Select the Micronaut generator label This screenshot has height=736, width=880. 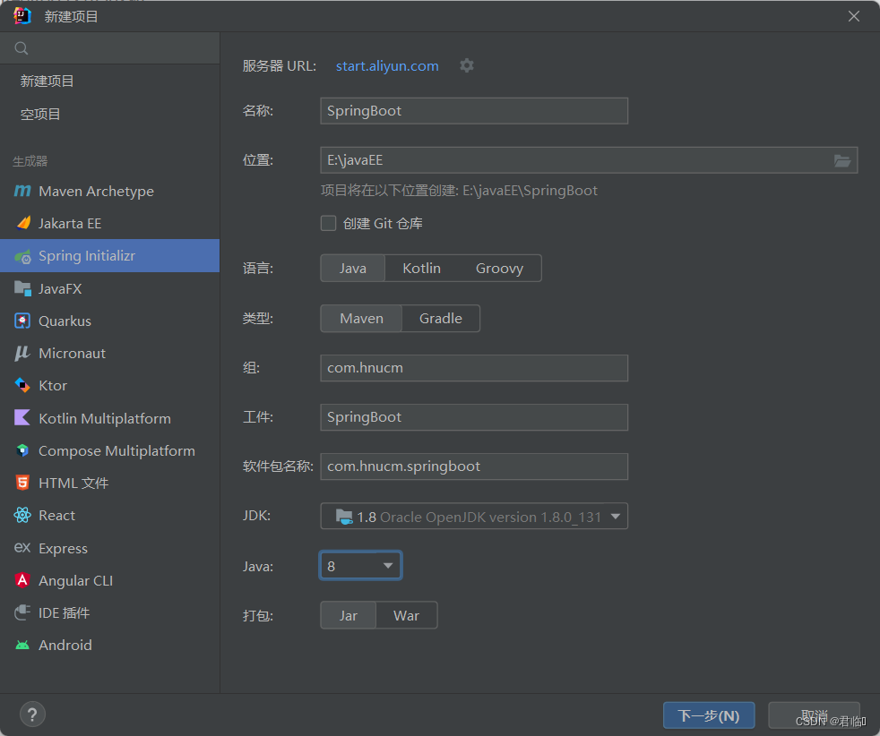coord(72,353)
